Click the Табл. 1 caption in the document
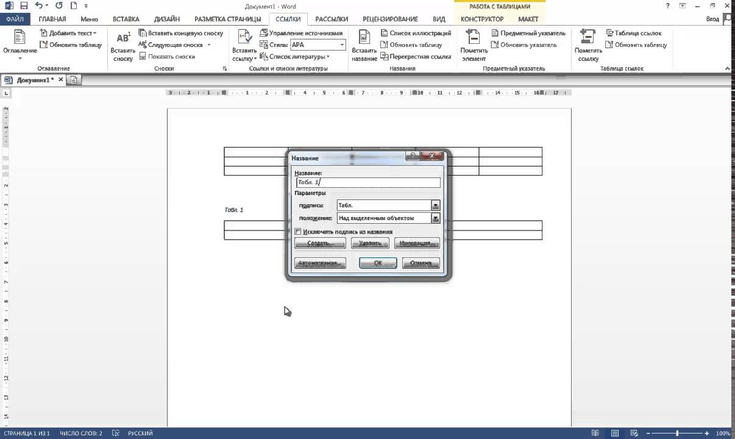Image resolution: width=735 pixels, height=439 pixels. point(234,210)
